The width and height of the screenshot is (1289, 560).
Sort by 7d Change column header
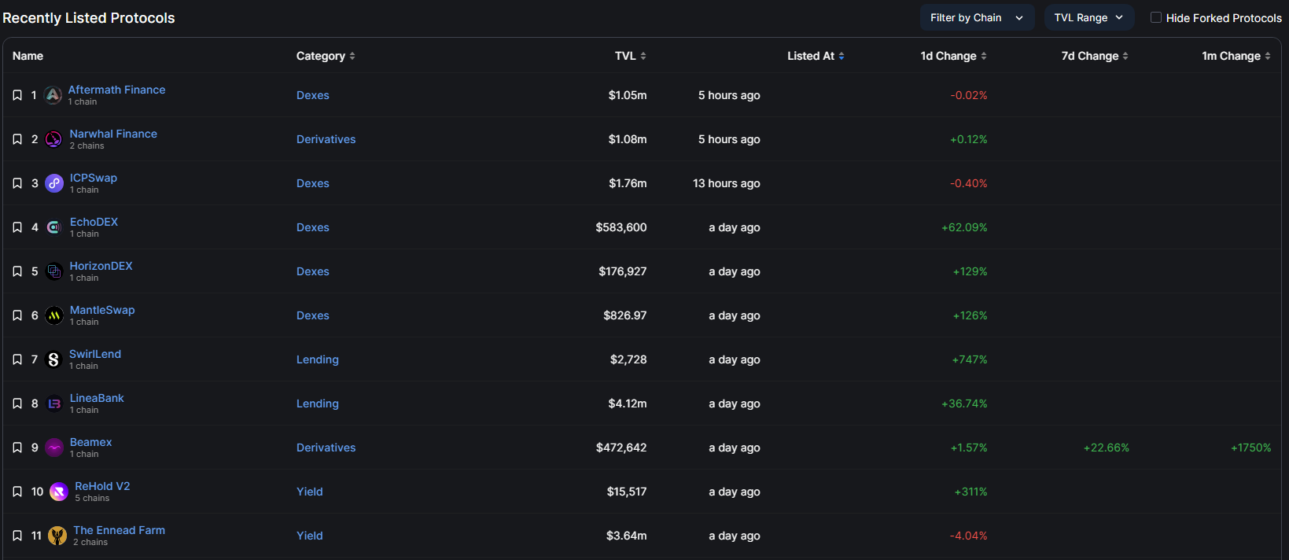(x=1094, y=56)
